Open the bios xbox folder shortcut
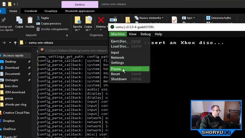 (11, 86)
